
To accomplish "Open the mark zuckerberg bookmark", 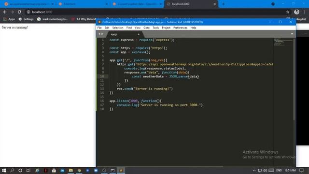I will [53, 19].
